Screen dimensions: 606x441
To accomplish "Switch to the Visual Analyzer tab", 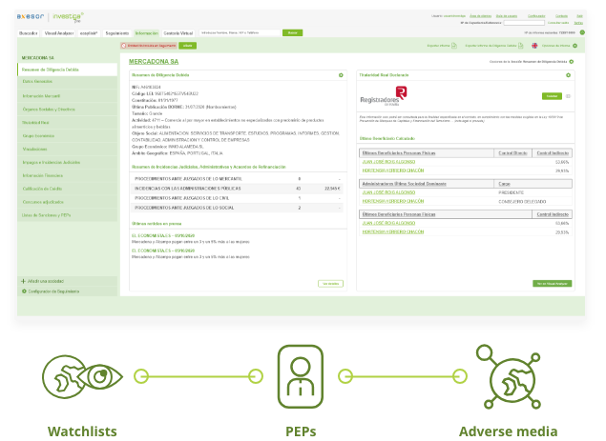I will tap(59, 33).
